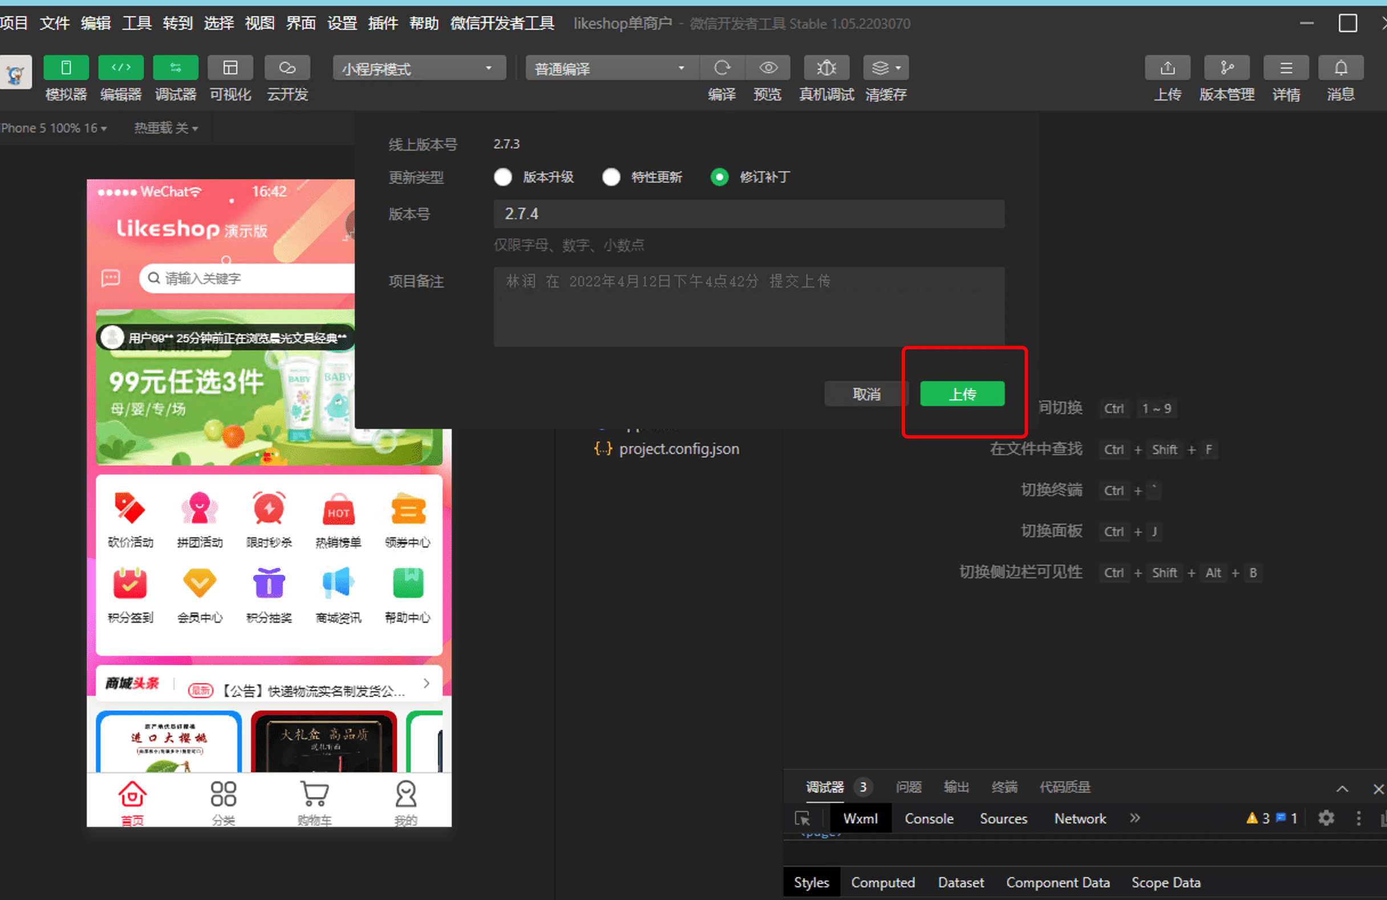Image resolution: width=1387 pixels, height=900 pixels.
Task: Open the 工具 menu
Action: (136, 23)
